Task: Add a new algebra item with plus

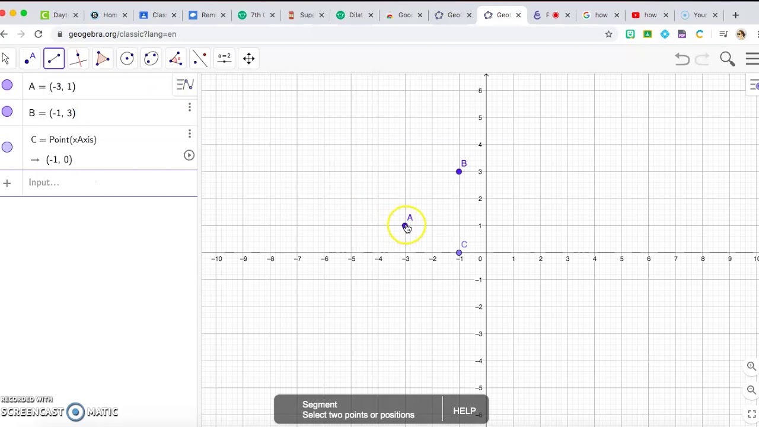Action: (7, 183)
